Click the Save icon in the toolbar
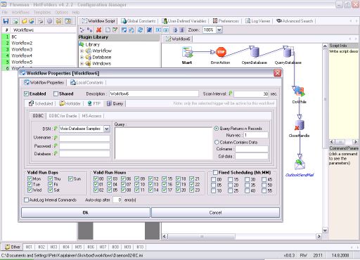Image resolution: width=360 pixels, height=260 pixels. 6,21
